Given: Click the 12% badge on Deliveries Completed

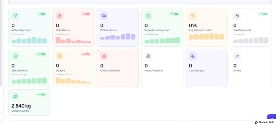Looking at the screenshot, I should coord(174,14).
